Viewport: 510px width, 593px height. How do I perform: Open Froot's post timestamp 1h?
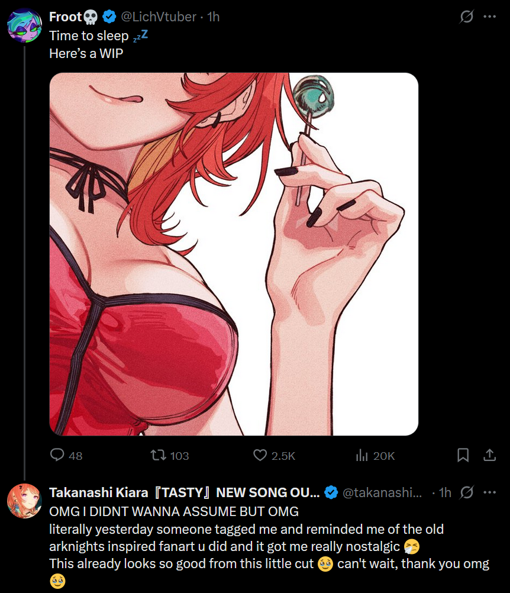pos(214,17)
